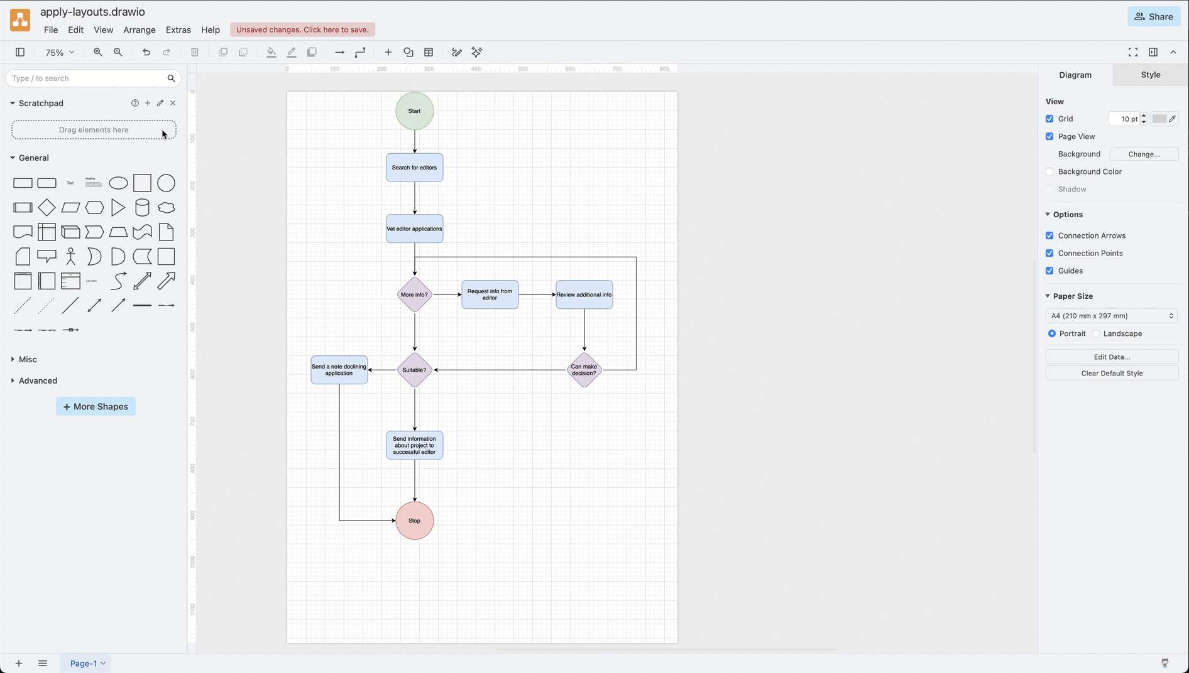Image resolution: width=1189 pixels, height=673 pixels.
Task: Enable the Shadow checkbox
Action: 1049,189
